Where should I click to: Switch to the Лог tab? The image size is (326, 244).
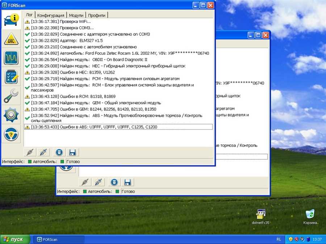[x=29, y=15]
